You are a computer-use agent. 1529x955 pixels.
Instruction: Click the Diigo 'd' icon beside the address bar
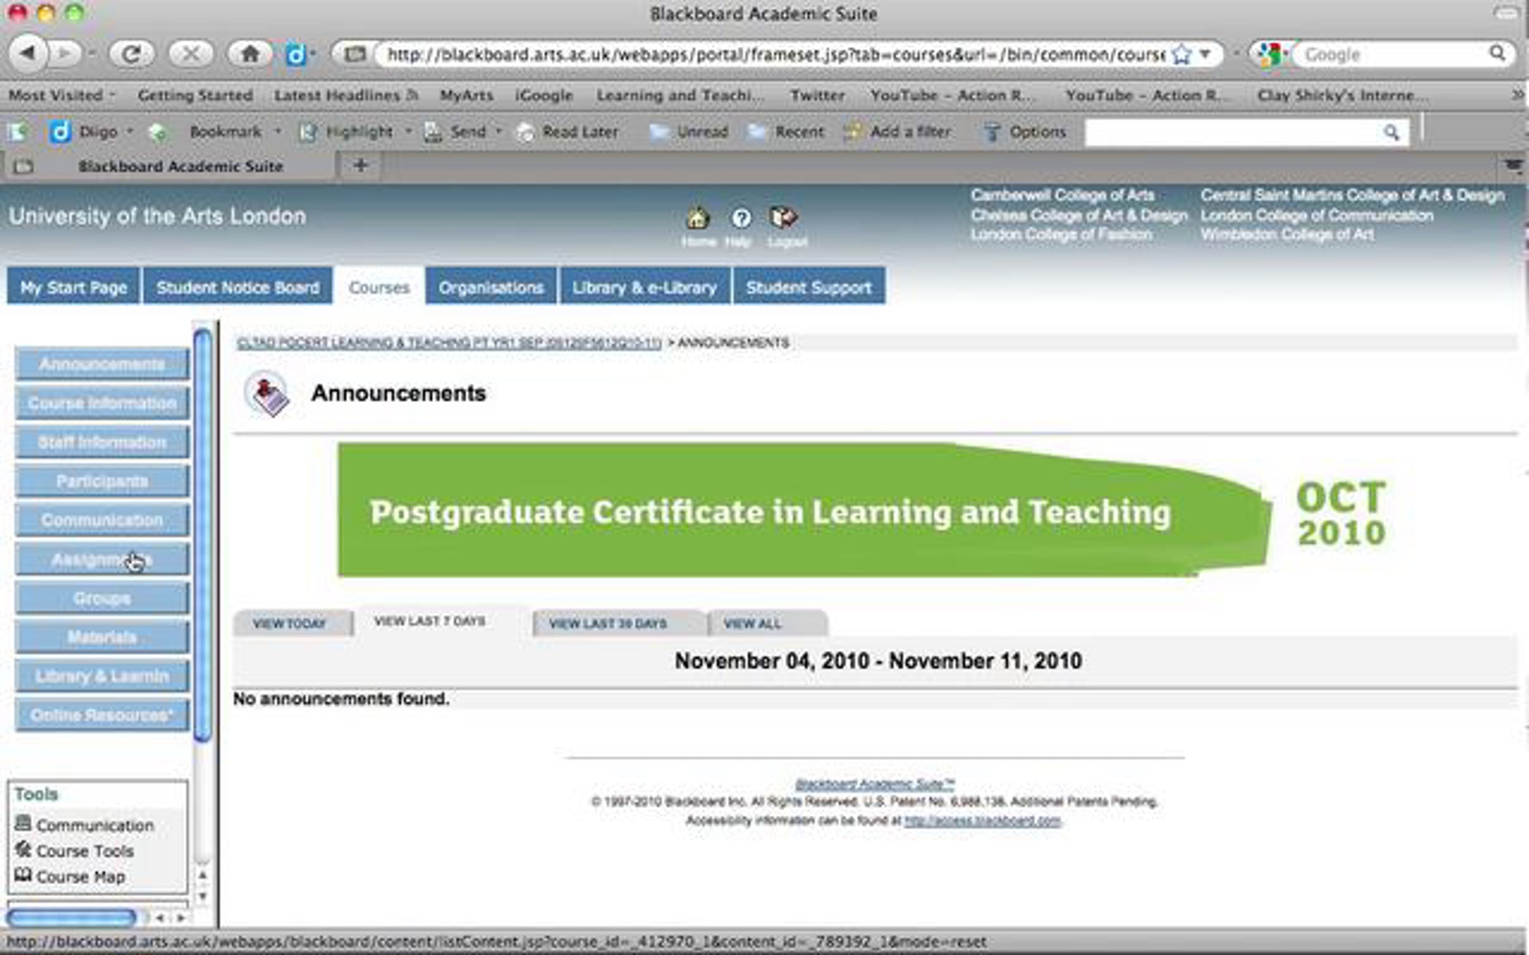[296, 55]
